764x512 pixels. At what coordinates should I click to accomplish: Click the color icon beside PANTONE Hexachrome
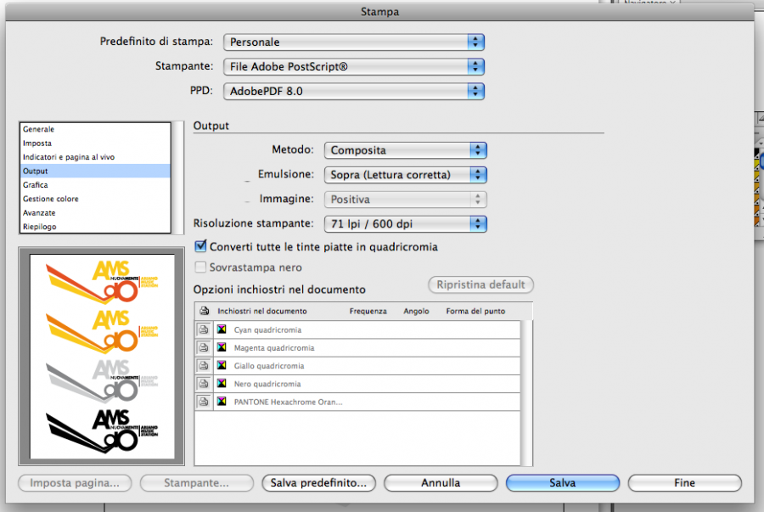pyautogui.click(x=222, y=402)
